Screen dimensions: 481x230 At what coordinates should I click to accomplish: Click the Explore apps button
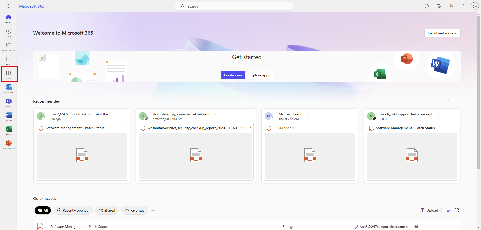tap(260, 75)
